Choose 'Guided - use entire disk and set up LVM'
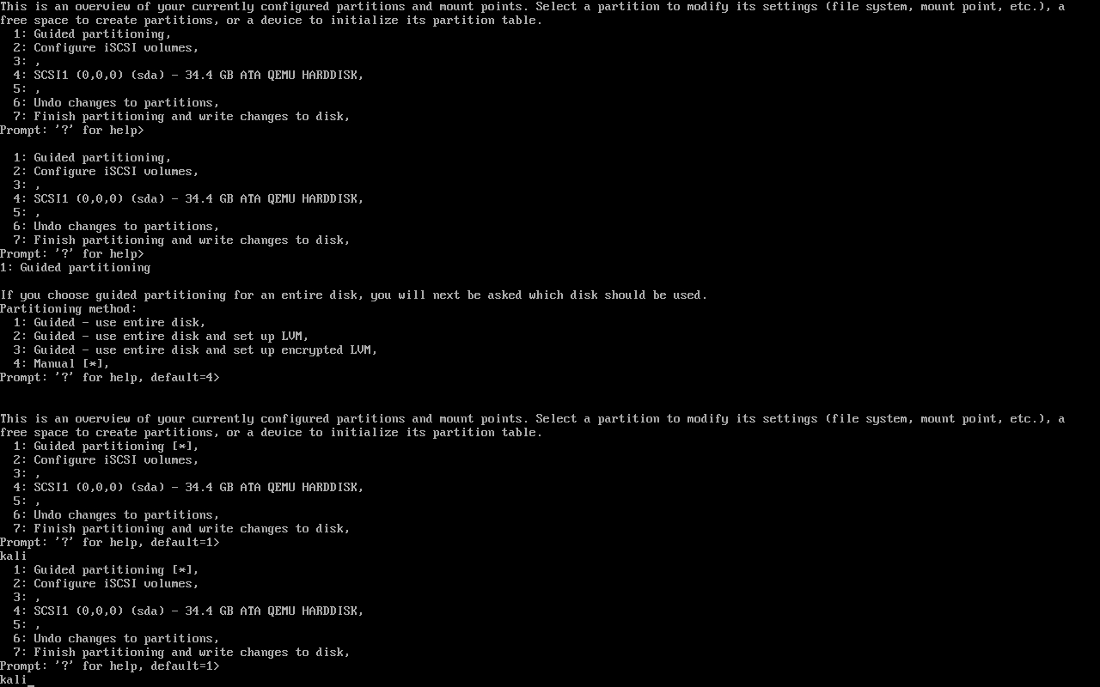 161,336
